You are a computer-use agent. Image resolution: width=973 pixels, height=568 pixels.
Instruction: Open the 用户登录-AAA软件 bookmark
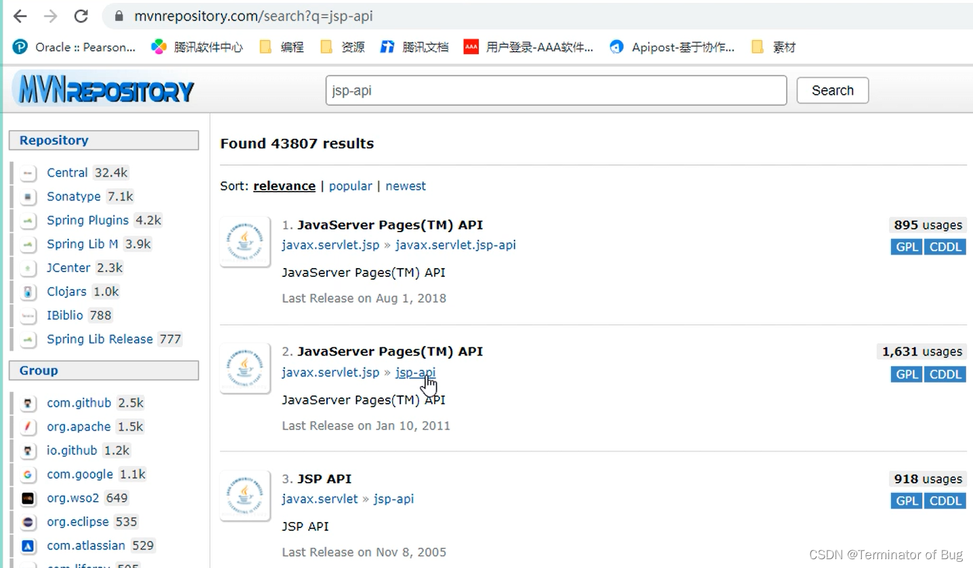point(529,47)
